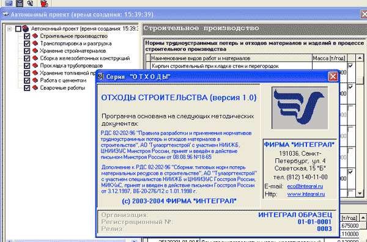
Task: Uncheck the Строительное производство checkbox
Action: [27, 36]
